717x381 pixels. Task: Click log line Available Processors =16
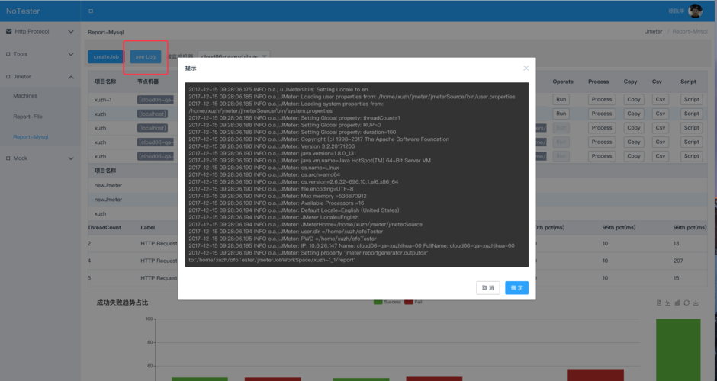coord(276,203)
